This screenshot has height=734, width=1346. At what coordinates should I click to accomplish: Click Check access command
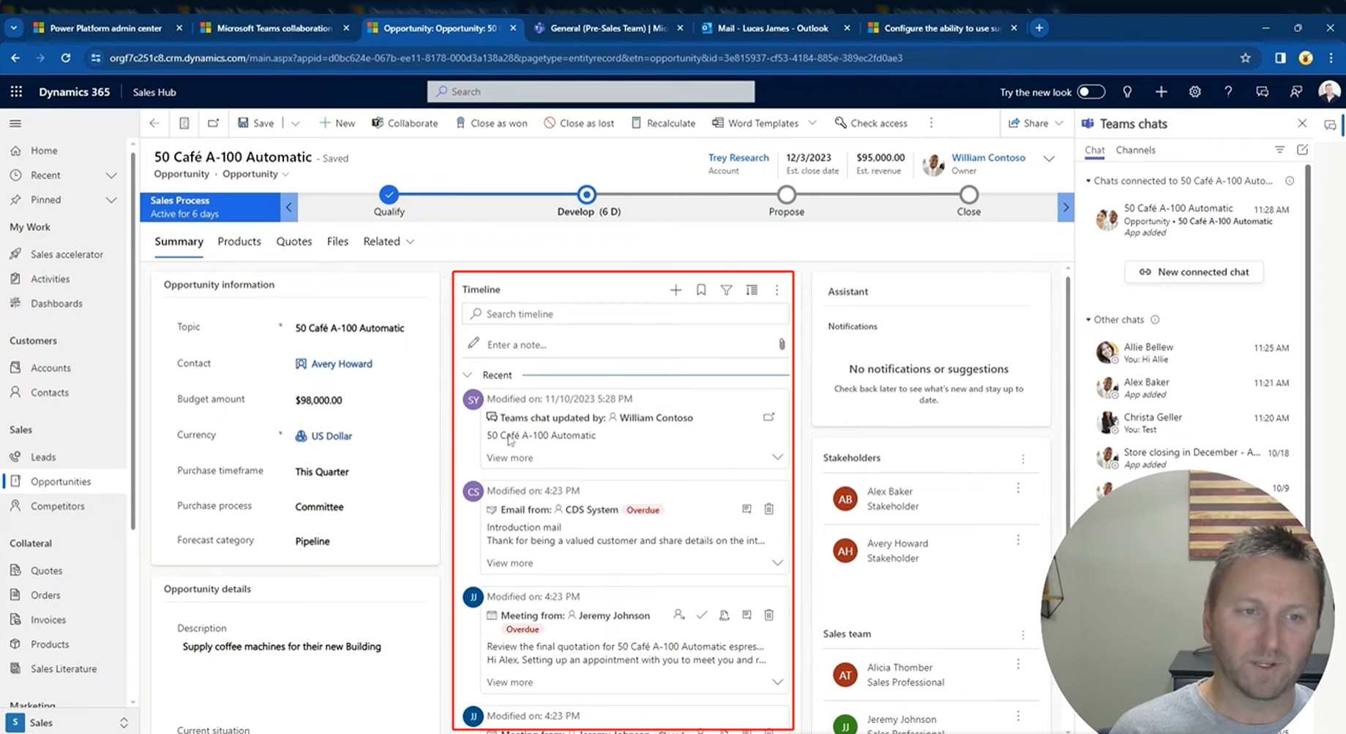pos(871,123)
